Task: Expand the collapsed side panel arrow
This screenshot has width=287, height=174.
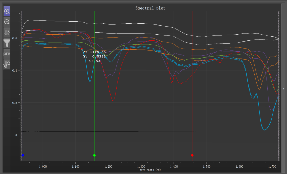Action: coord(283,89)
